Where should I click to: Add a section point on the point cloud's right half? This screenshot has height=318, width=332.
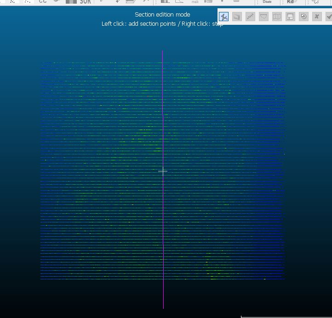pyautogui.click(x=225, y=170)
